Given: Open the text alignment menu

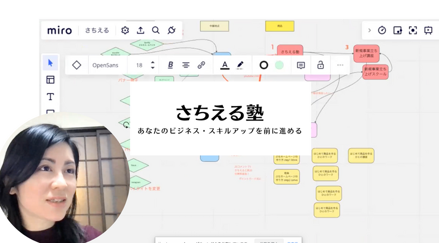Looking at the screenshot, I should 186,65.
